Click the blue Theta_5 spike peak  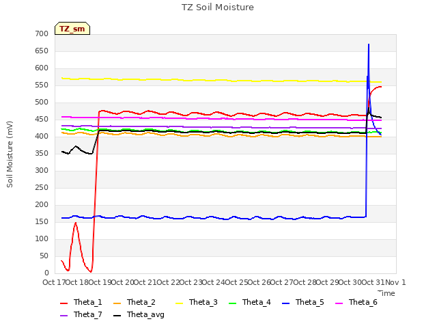pyautogui.click(x=369, y=44)
